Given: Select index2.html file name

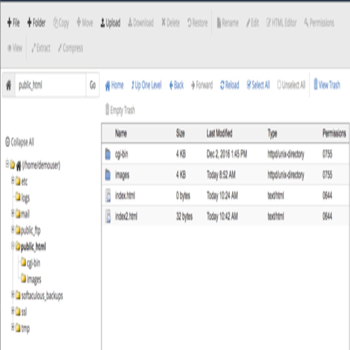Looking at the screenshot, I should pos(126,216).
